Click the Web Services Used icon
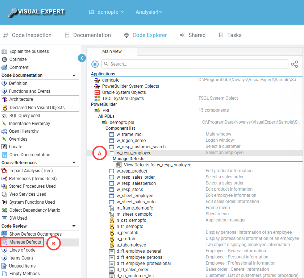 tap(4, 194)
